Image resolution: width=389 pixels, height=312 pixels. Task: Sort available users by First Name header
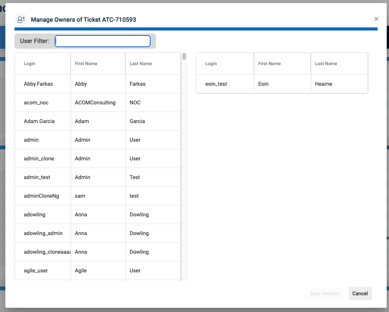86,64
